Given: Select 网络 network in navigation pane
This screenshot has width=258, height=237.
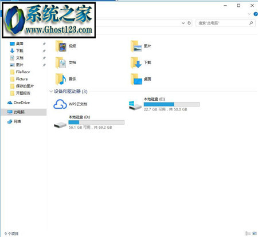Looking at the screenshot, I should 14,121.
